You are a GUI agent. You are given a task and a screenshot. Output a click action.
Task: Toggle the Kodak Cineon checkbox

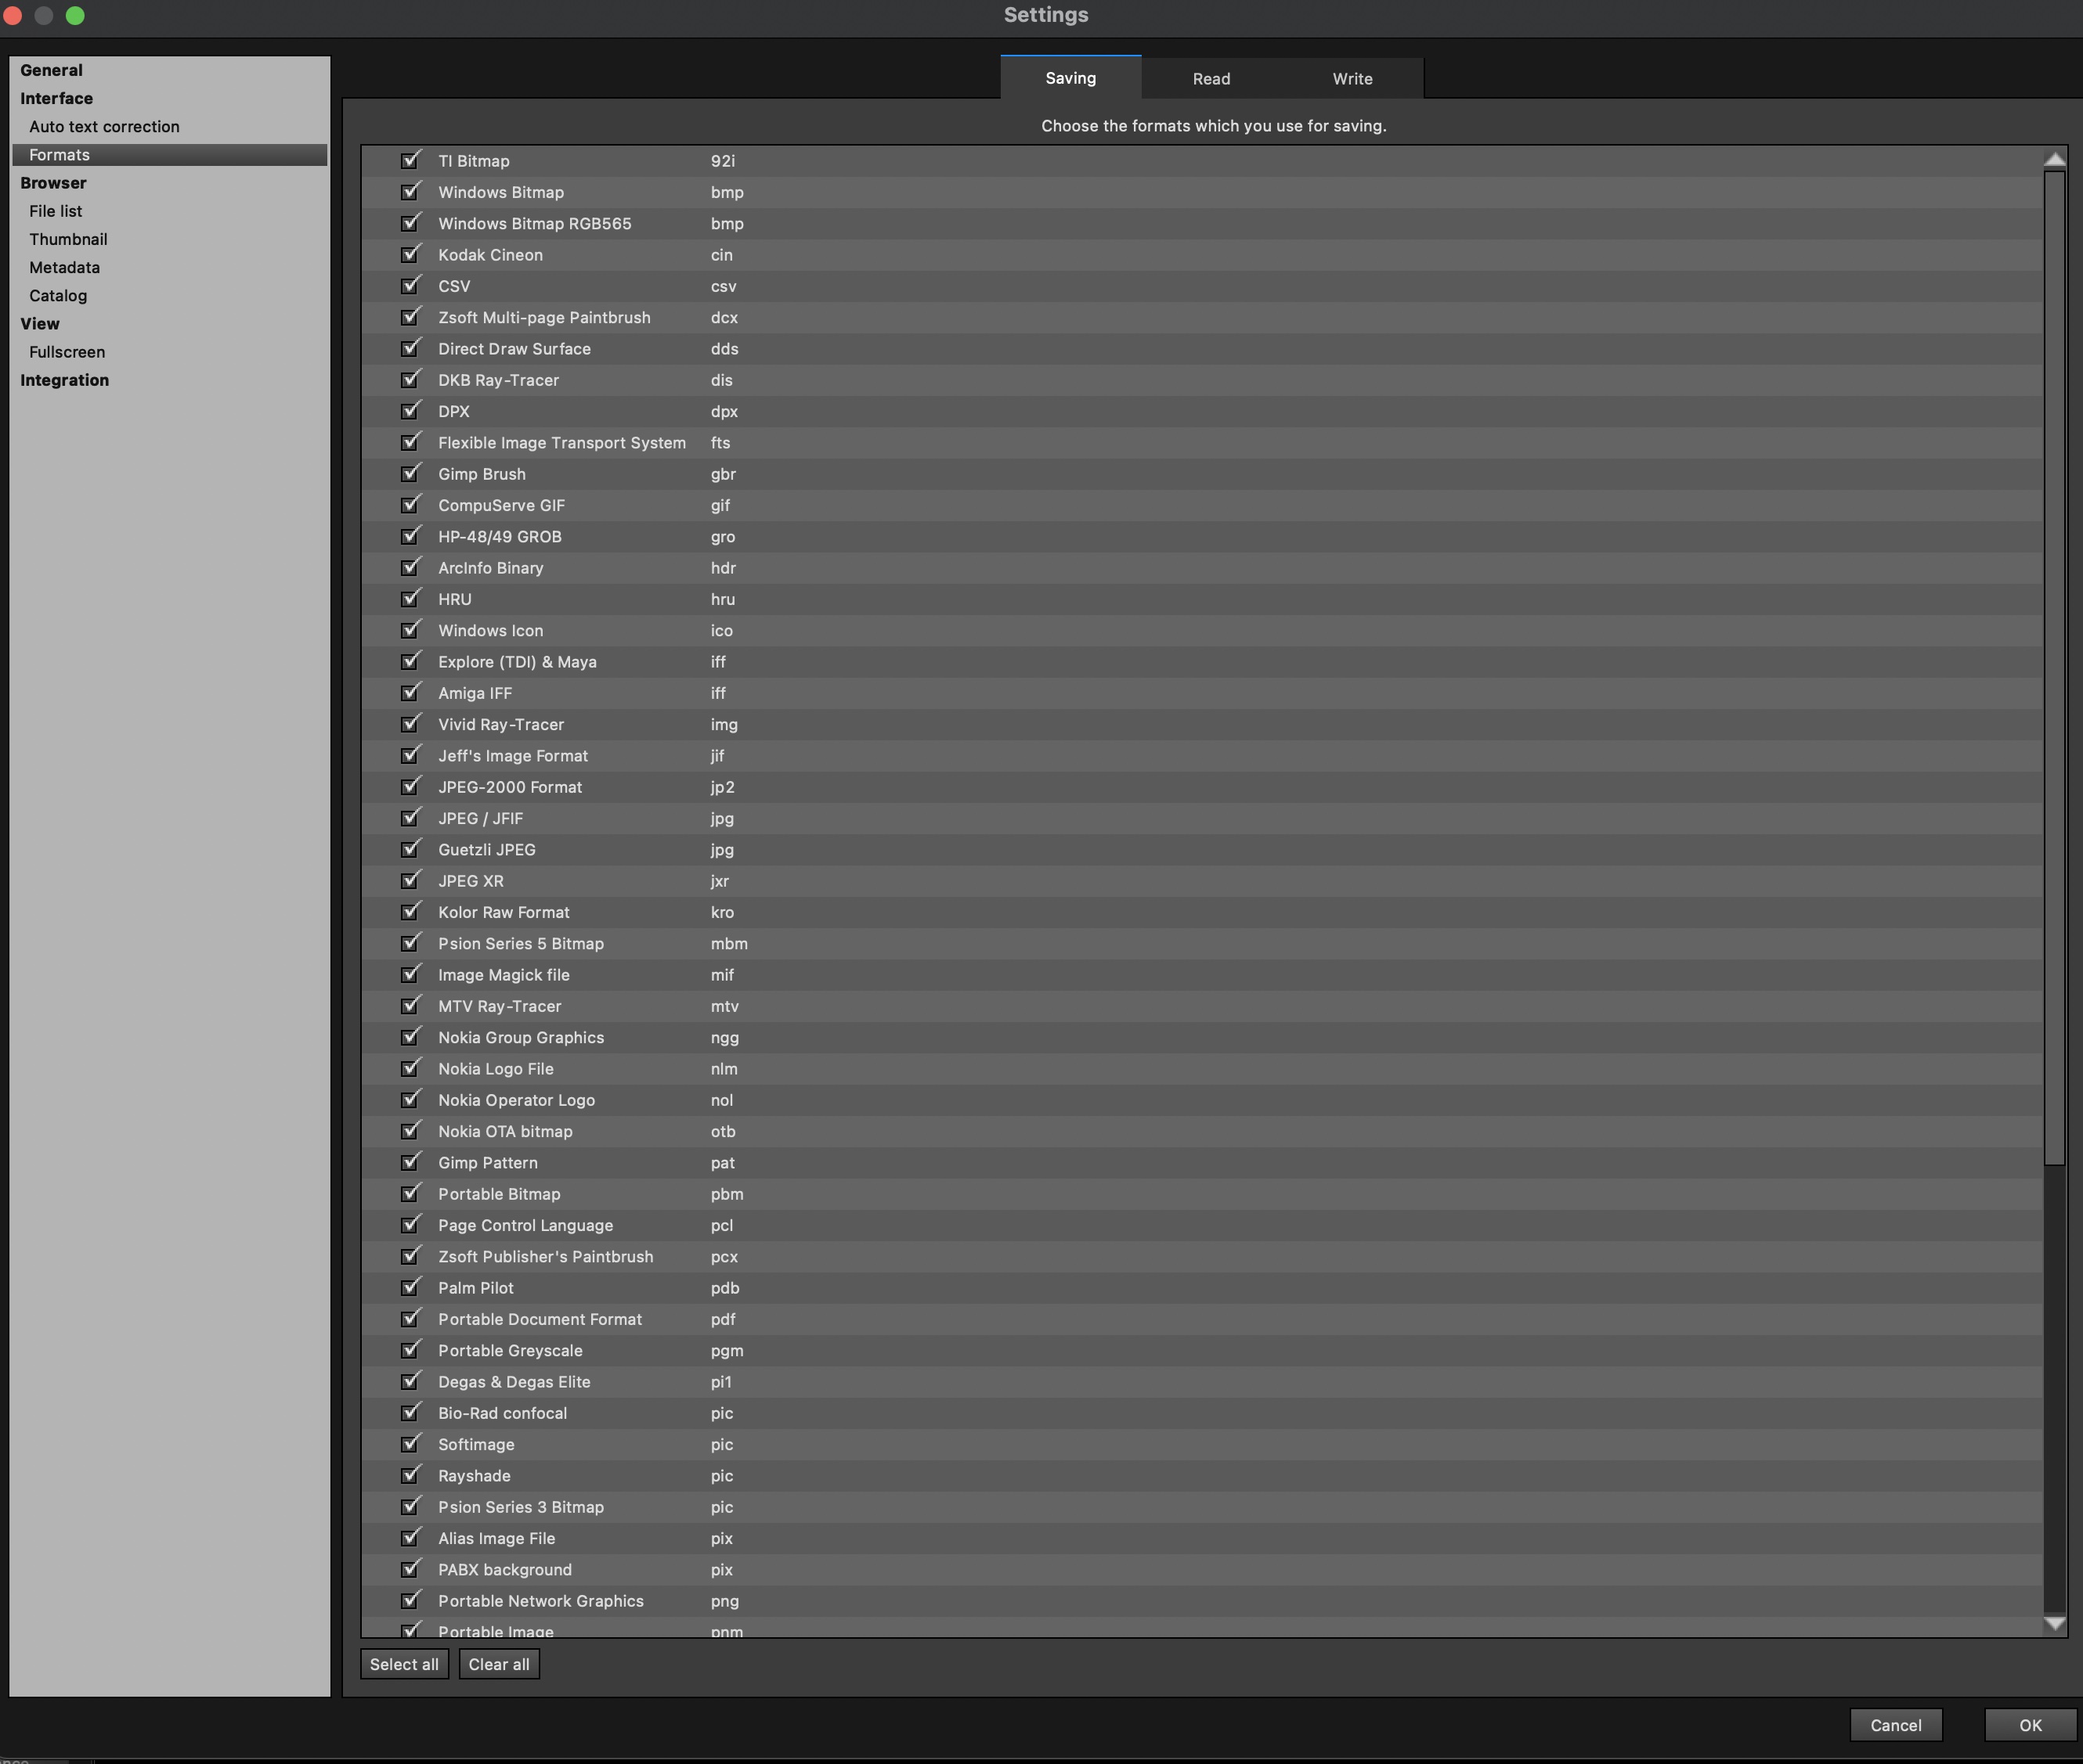tap(410, 255)
